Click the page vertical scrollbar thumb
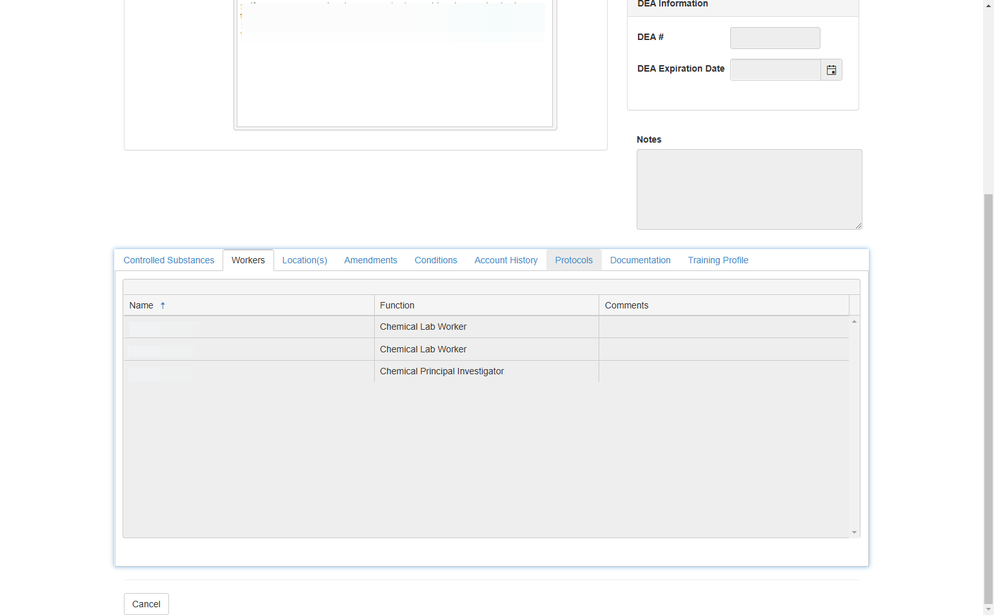 click(x=988, y=398)
